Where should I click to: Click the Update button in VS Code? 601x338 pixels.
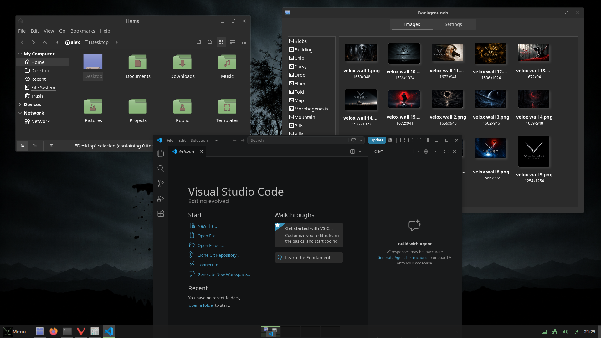pyautogui.click(x=377, y=140)
